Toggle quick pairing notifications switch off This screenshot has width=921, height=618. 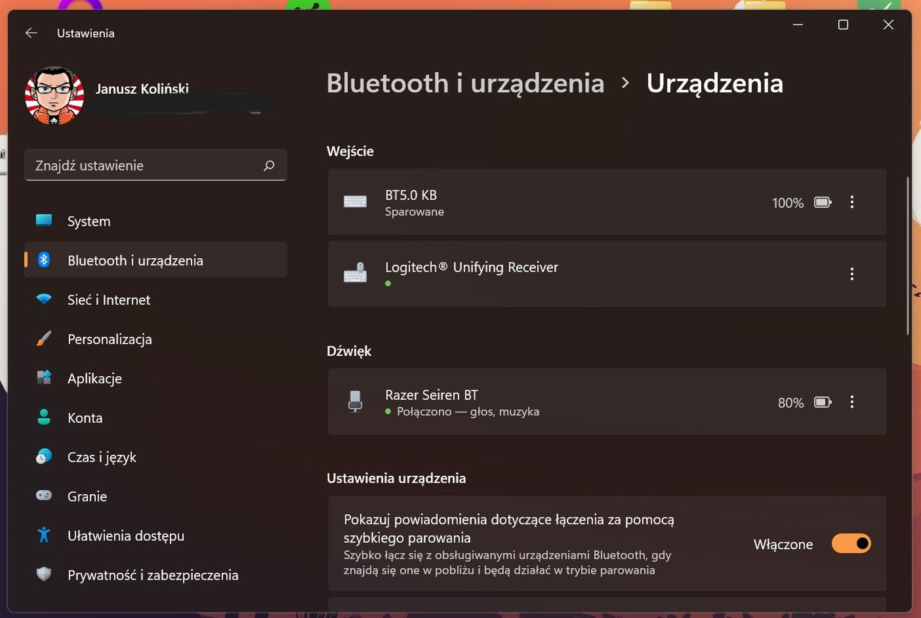(851, 543)
